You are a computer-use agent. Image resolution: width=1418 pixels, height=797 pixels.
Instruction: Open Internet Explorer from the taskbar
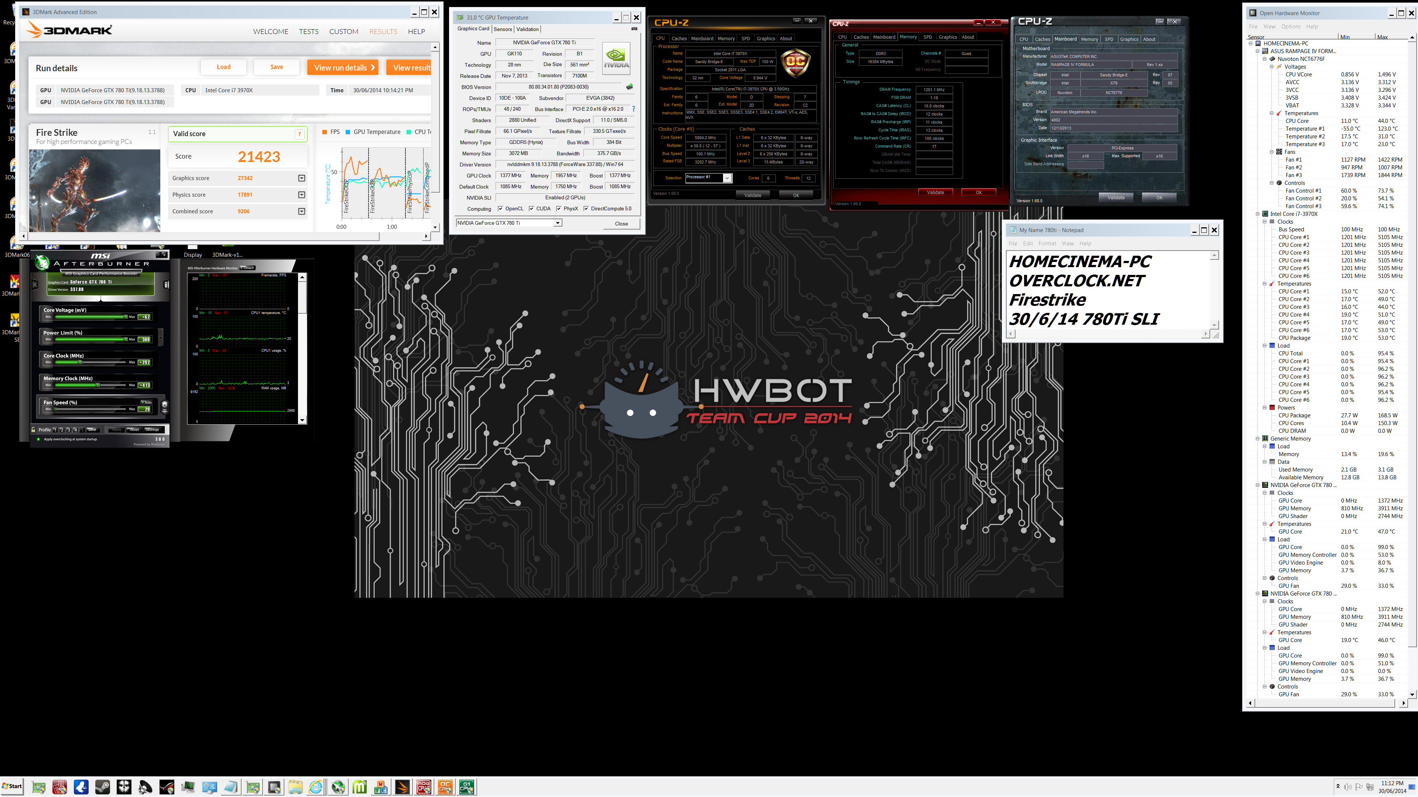[x=315, y=787]
